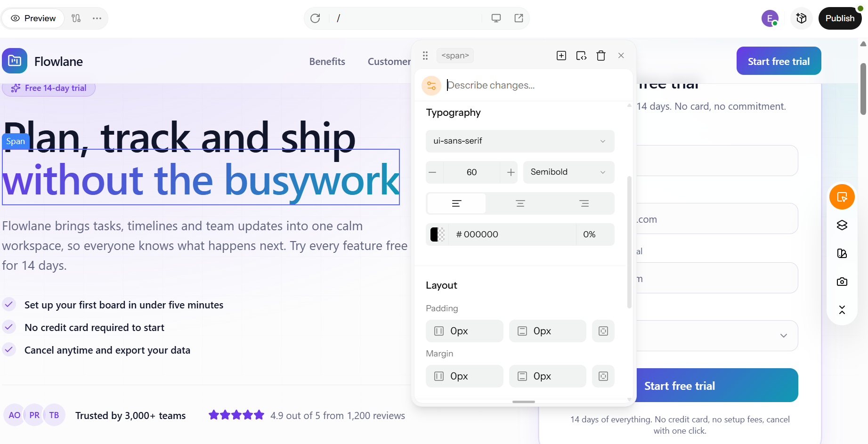Viewport: 868px width, 444px height.
Task: Open the Semibold font weight dropdown
Action: 568,172
